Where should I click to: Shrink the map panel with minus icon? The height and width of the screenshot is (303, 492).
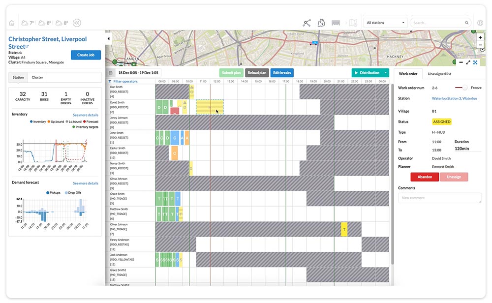point(461,62)
